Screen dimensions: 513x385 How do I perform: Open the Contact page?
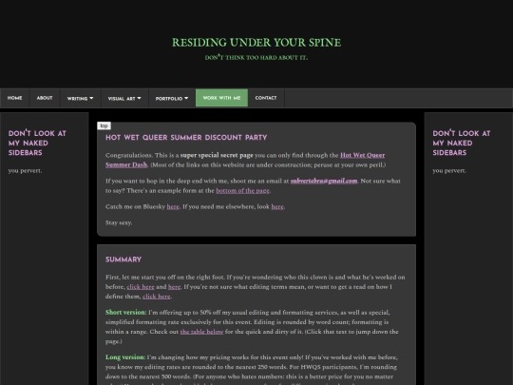pos(266,98)
